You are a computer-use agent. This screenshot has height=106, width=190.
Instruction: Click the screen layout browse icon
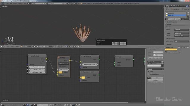pos(29,4)
